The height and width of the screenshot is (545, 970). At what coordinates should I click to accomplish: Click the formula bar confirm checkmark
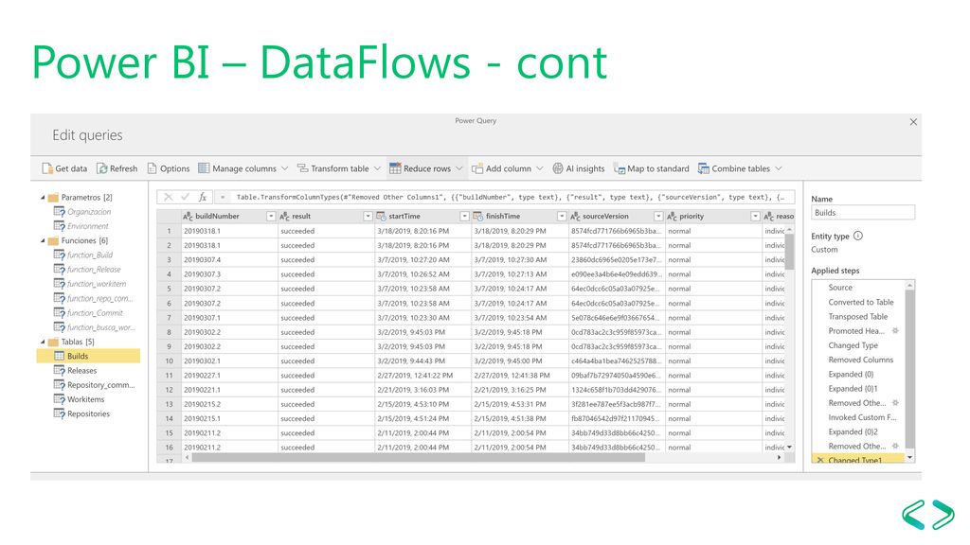185,197
